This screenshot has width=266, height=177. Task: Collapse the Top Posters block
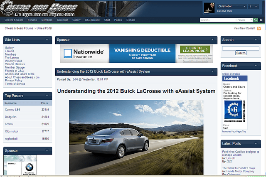pos(47,96)
